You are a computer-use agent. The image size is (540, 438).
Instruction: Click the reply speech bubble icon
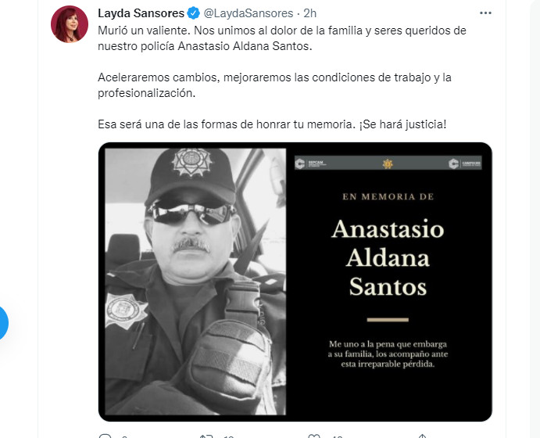(105, 436)
